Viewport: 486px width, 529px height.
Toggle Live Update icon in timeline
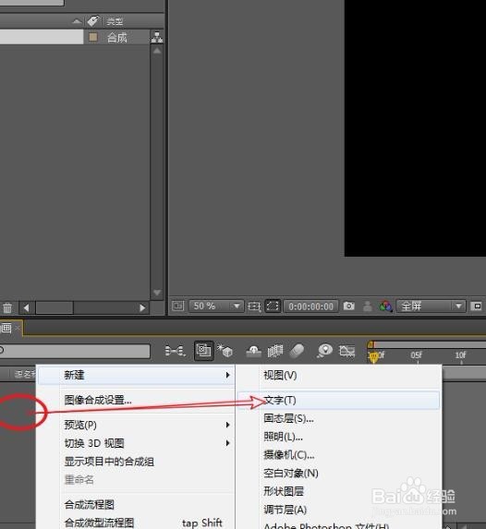pos(203,351)
